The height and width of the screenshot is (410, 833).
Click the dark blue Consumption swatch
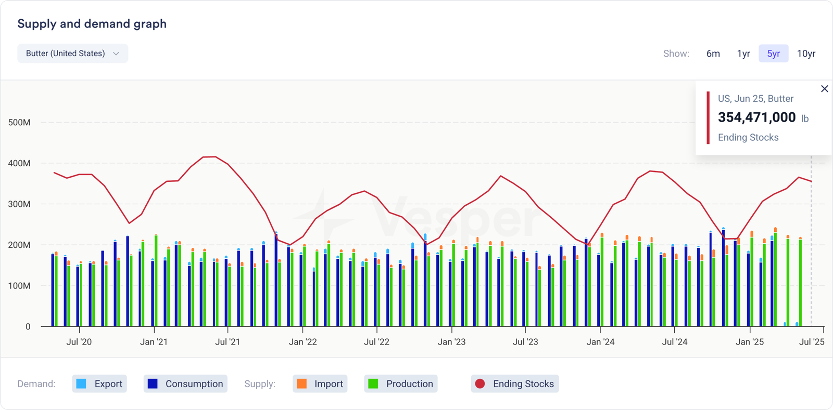(x=153, y=384)
